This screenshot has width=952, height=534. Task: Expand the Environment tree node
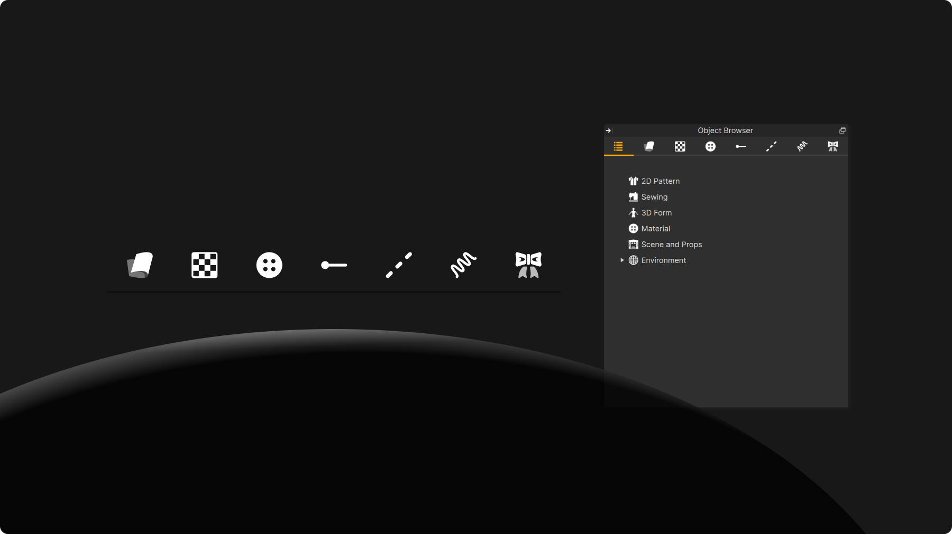(622, 260)
